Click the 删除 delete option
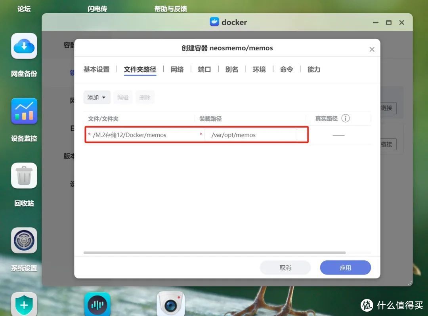Image resolution: width=428 pixels, height=316 pixels. [x=145, y=97]
